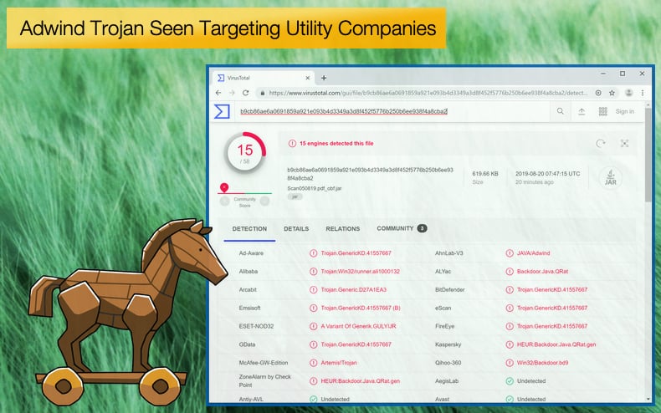This screenshot has height=413, width=661.
Task: Click Kaspersky row alert icon
Action: (510, 344)
